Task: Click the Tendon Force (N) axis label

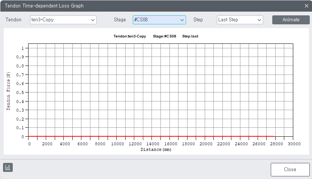Action: 8,91
